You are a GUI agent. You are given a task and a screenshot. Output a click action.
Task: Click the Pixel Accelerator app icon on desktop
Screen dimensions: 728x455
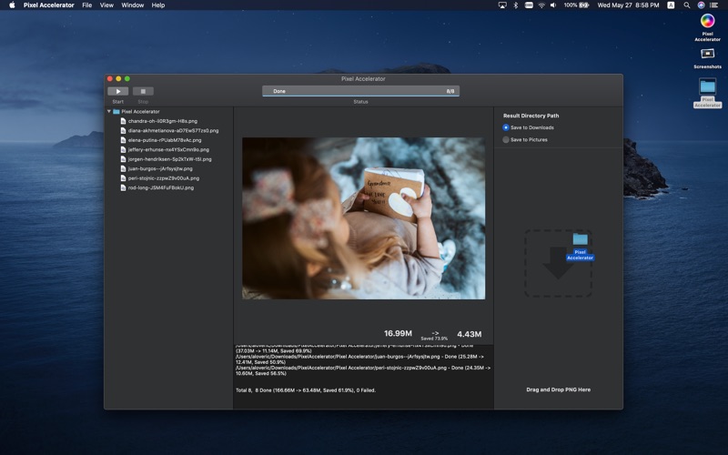click(x=707, y=21)
